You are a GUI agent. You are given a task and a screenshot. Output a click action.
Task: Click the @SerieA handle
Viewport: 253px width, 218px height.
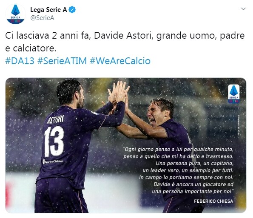click(x=42, y=18)
